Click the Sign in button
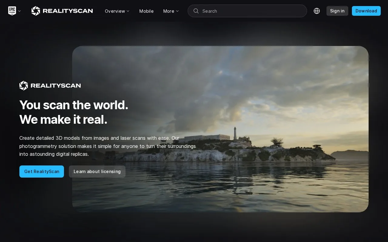388x242 pixels. coord(337,11)
